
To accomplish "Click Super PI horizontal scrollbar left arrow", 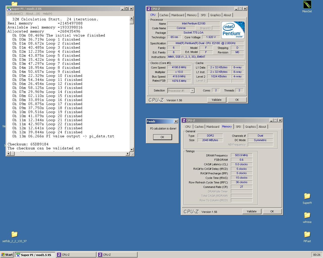I will click(8, 154).
